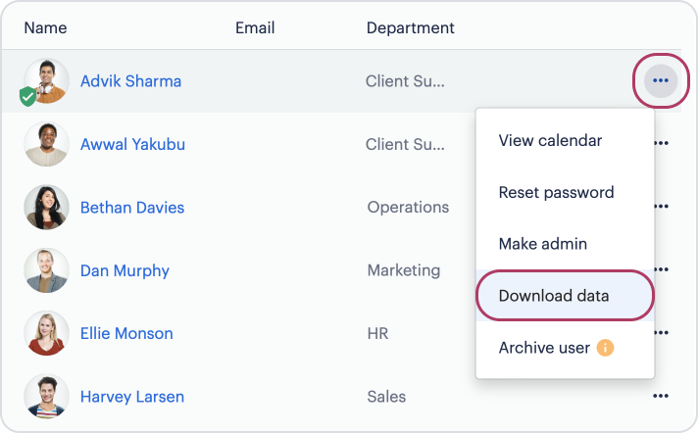Screen dimensions: 698x433
Task: Choose the Archive user menu entry
Action: click(x=544, y=348)
